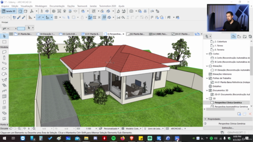Image resolution: width=253 pixels, height=142 pixels.
Task: Toggle Perspective view button beside Janela 3D
Action: (x=20, y=11)
